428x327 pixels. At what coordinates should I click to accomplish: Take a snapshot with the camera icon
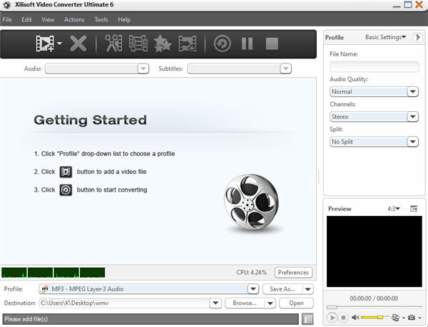412,318
